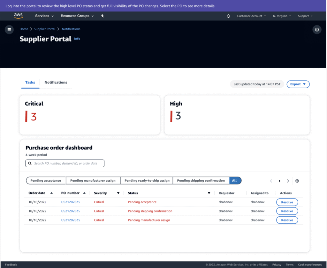Expand the N. Virginia region selector
The image size is (327, 268).
(282, 16)
